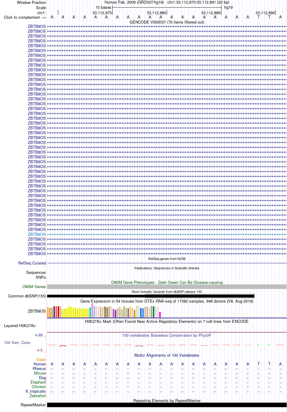Screen dimensions: 287x412
Task: Click 'Click to complement -->' label
Action: tap(25, 17)
